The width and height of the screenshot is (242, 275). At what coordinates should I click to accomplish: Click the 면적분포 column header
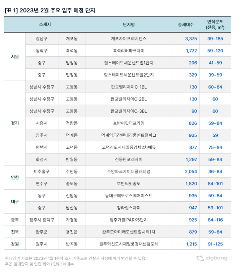(x=215, y=25)
